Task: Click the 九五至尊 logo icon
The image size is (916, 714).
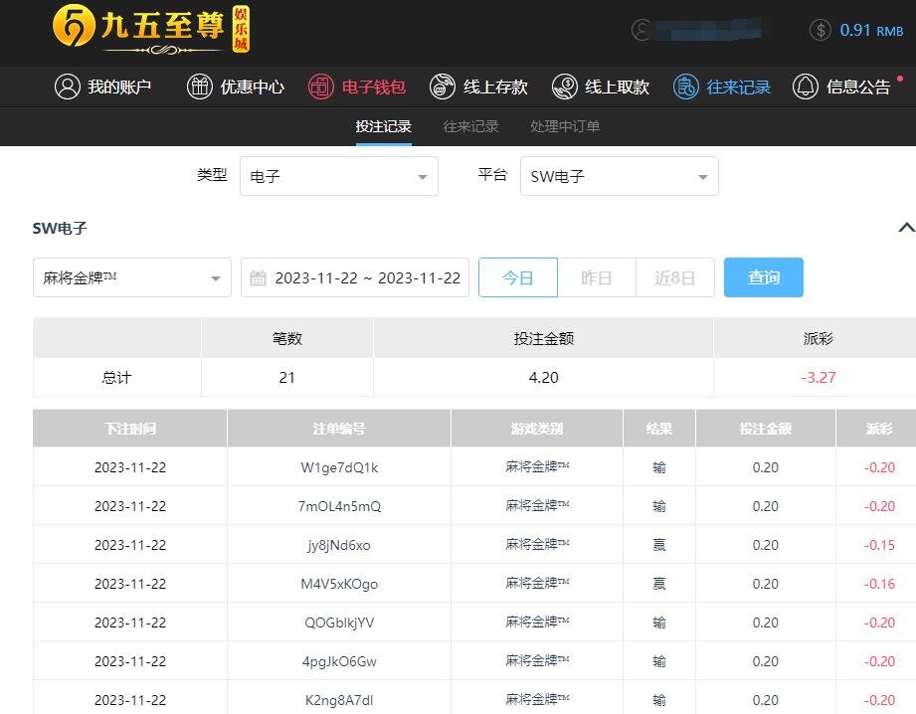Action: coord(74,28)
